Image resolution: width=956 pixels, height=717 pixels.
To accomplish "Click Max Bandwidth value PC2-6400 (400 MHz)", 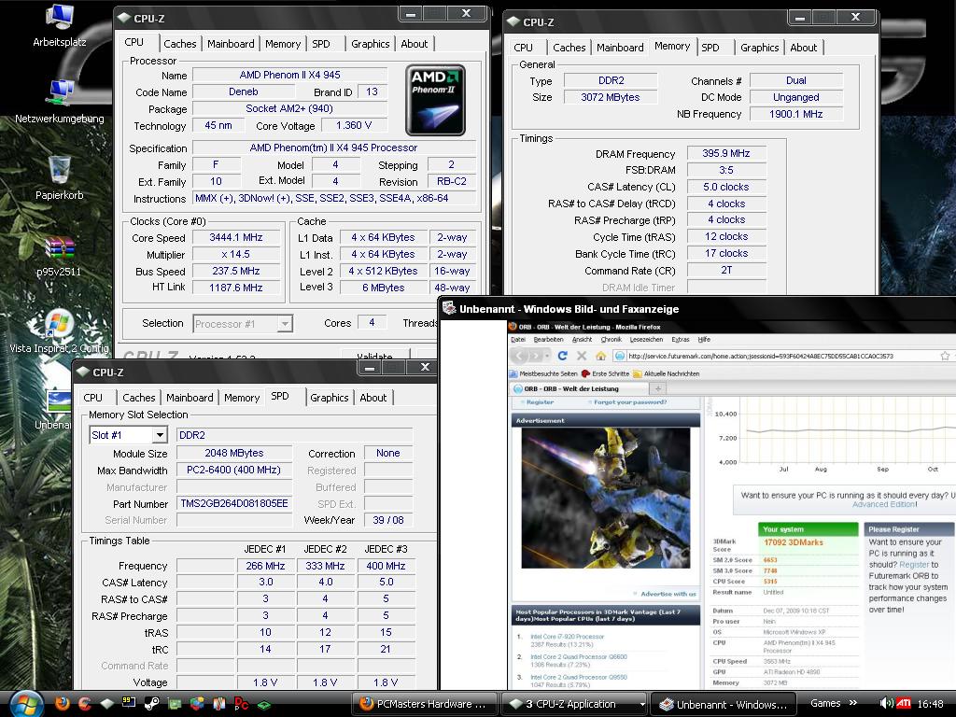I will pyautogui.click(x=234, y=471).
